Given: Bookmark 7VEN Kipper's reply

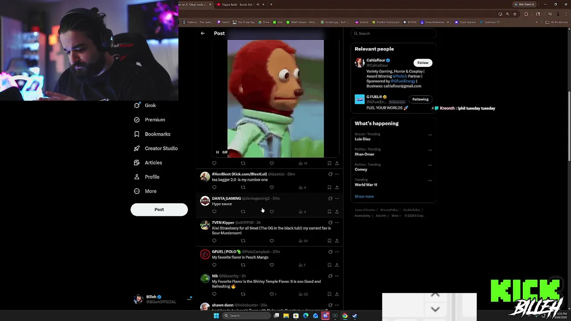Looking at the screenshot, I should tap(329, 241).
